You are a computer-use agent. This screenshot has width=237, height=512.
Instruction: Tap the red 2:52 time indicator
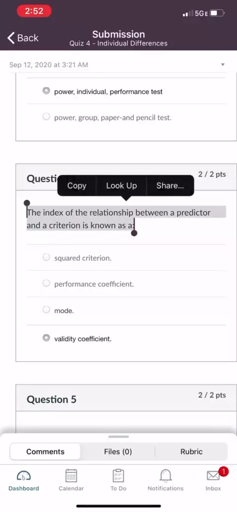point(34,11)
